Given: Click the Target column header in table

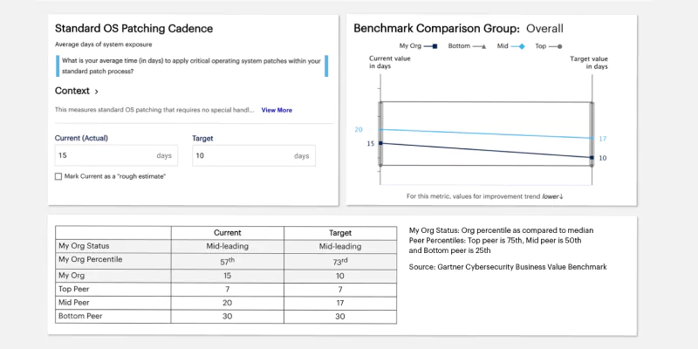Looking at the screenshot, I should pyautogui.click(x=341, y=233).
